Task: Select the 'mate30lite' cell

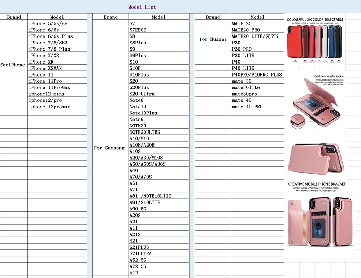Action: 258,87
